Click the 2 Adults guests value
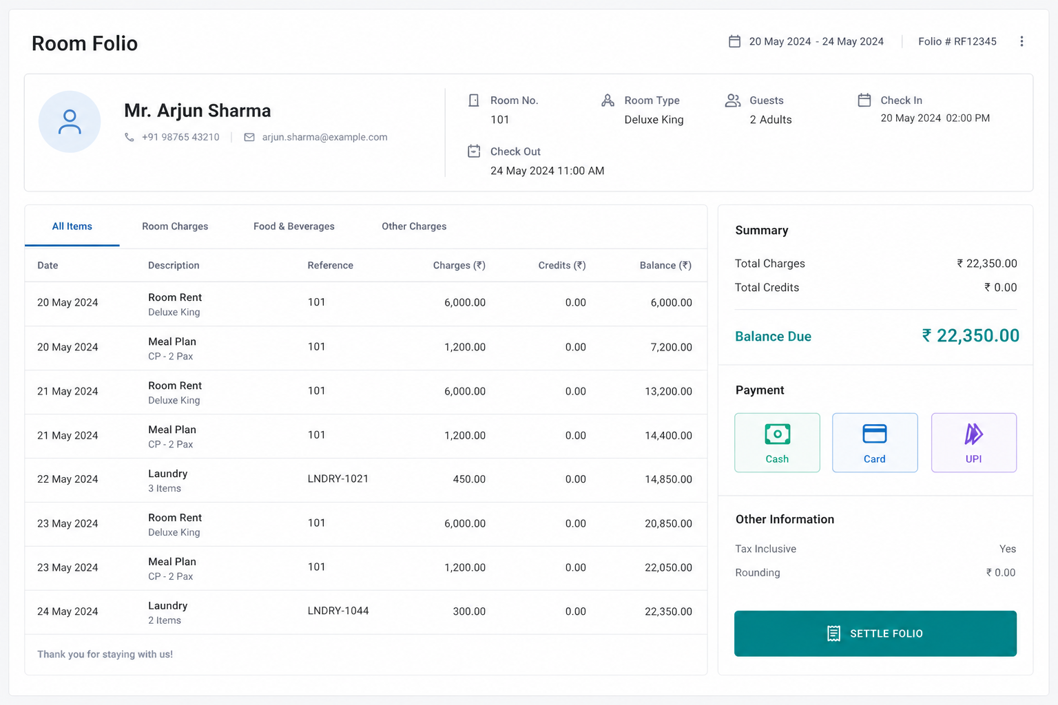The height and width of the screenshot is (705, 1058). [x=771, y=120]
